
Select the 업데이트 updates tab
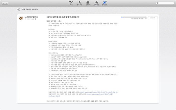[x=105, y=3]
